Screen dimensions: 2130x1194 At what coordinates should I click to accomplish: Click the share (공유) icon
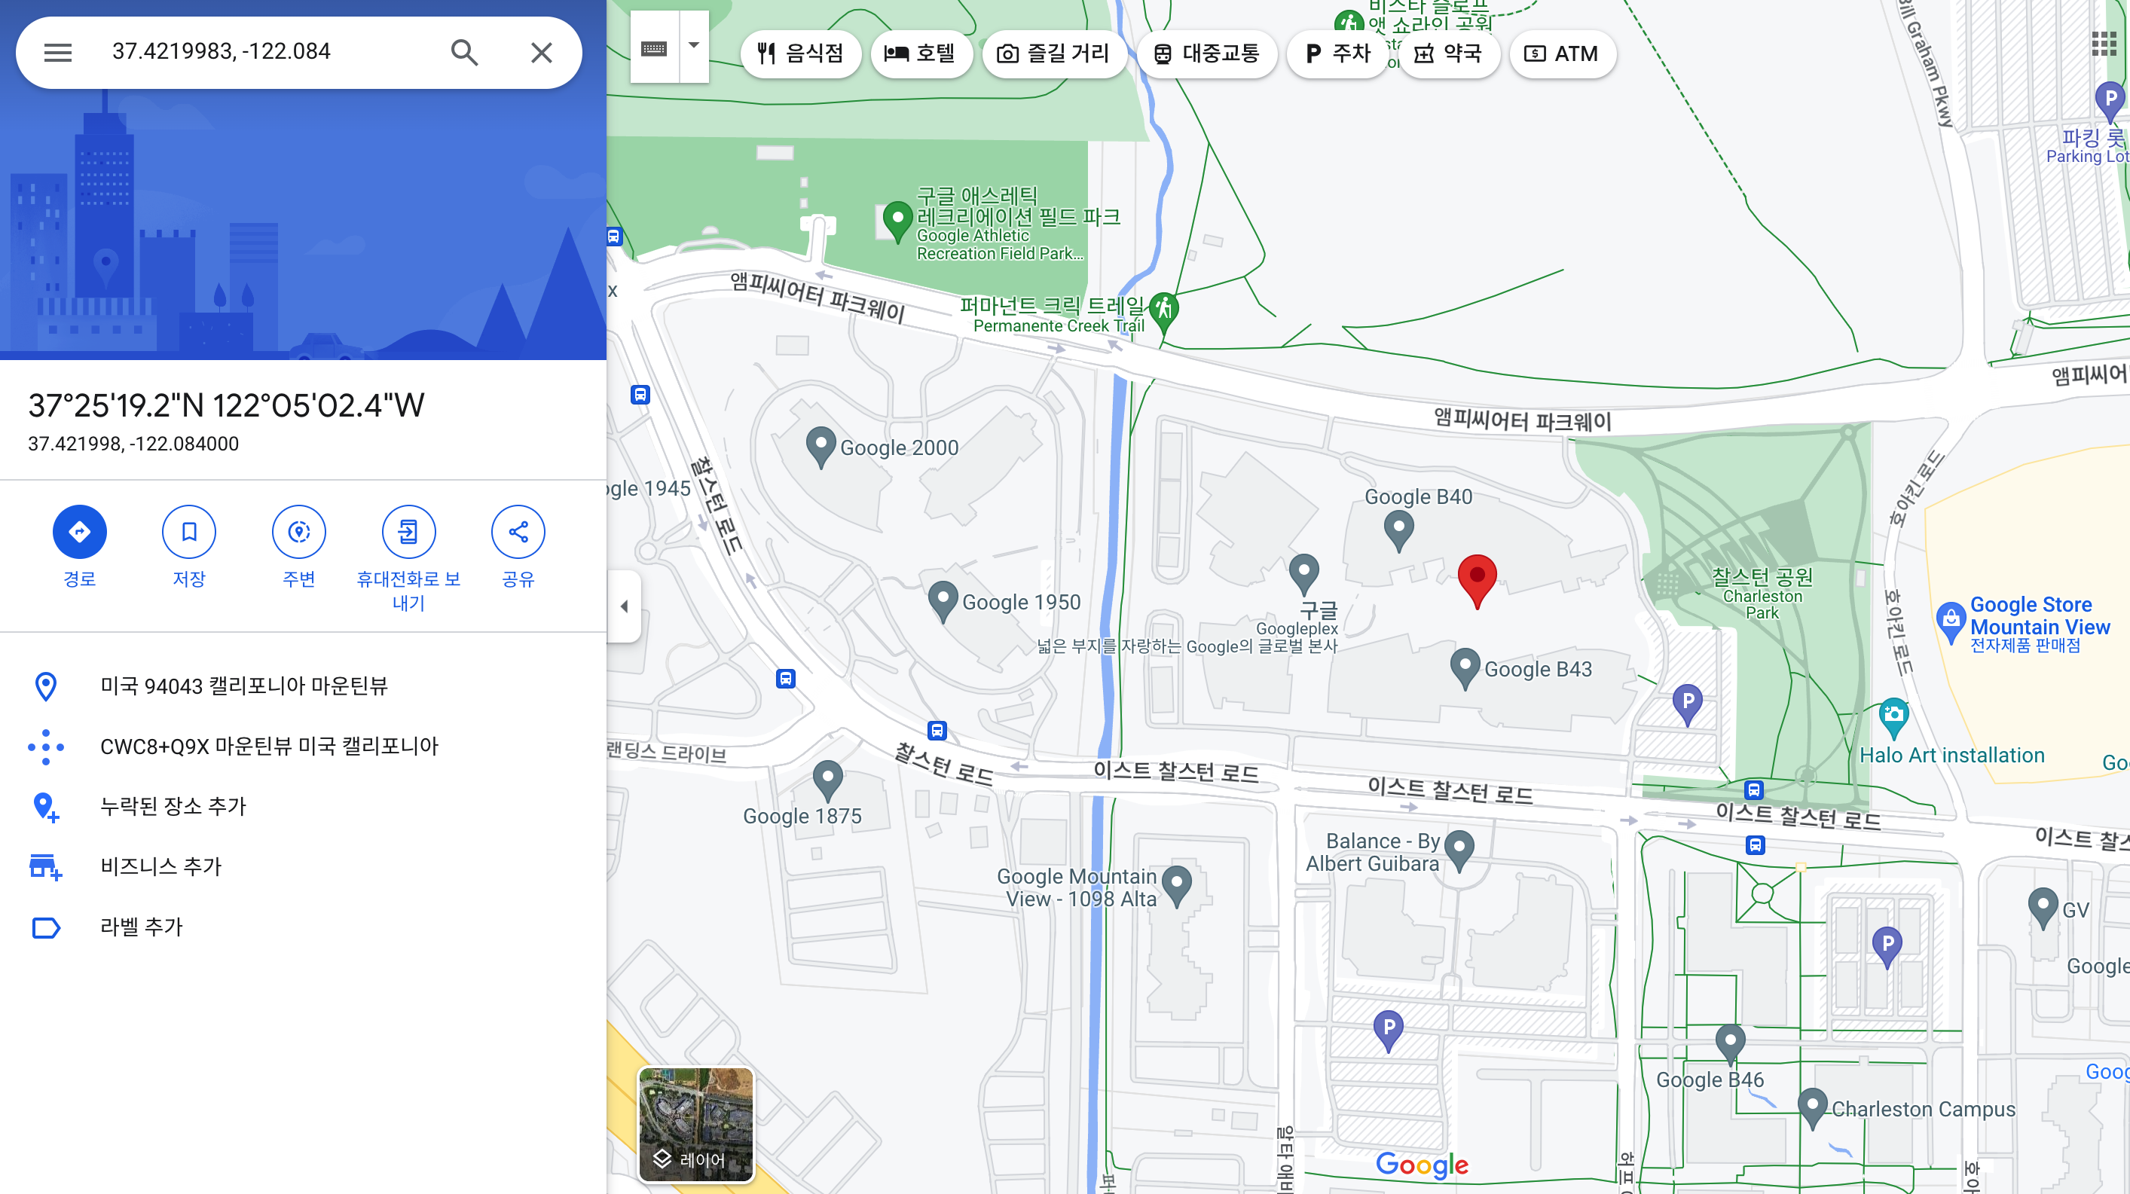[x=518, y=532]
